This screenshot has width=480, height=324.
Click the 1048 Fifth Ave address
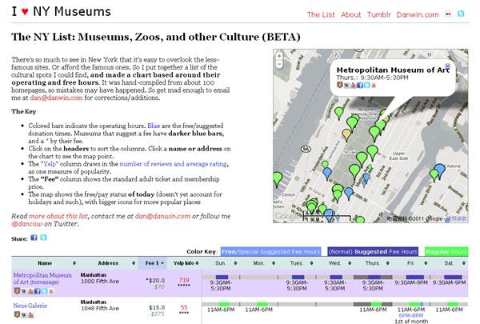[100, 308]
